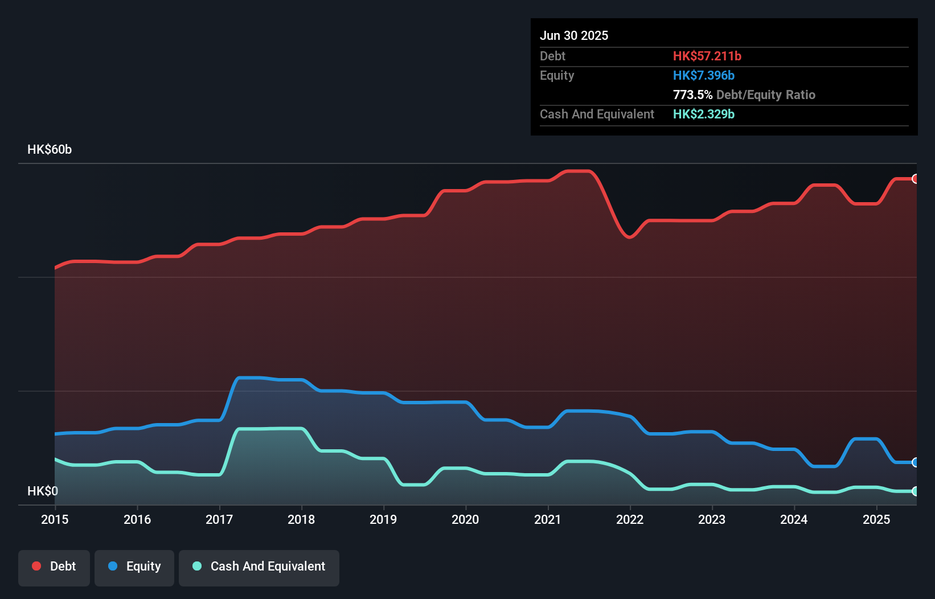Toggle the Debt series legend chip
Screen dimensions: 935x599
point(54,567)
